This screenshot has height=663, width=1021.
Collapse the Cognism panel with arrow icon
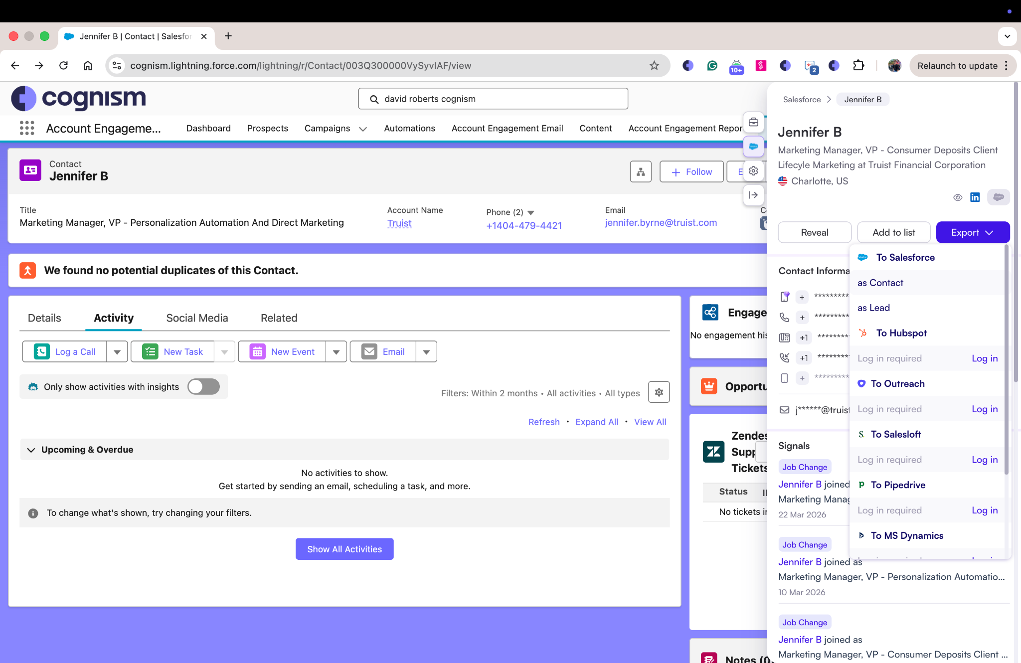click(x=753, y=195)
